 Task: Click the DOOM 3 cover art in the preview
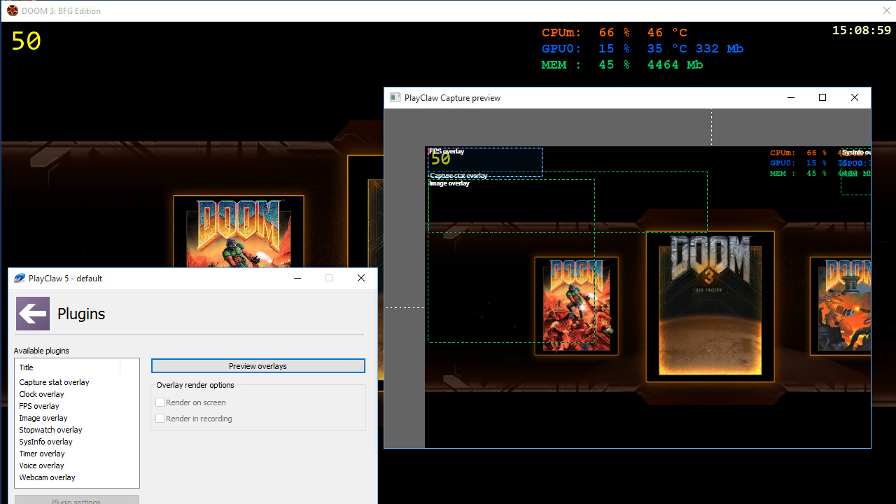(710, 306)
